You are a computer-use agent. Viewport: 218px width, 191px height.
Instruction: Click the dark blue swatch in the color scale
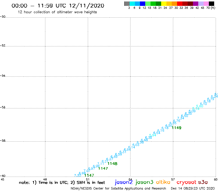[x=143, y=4]
